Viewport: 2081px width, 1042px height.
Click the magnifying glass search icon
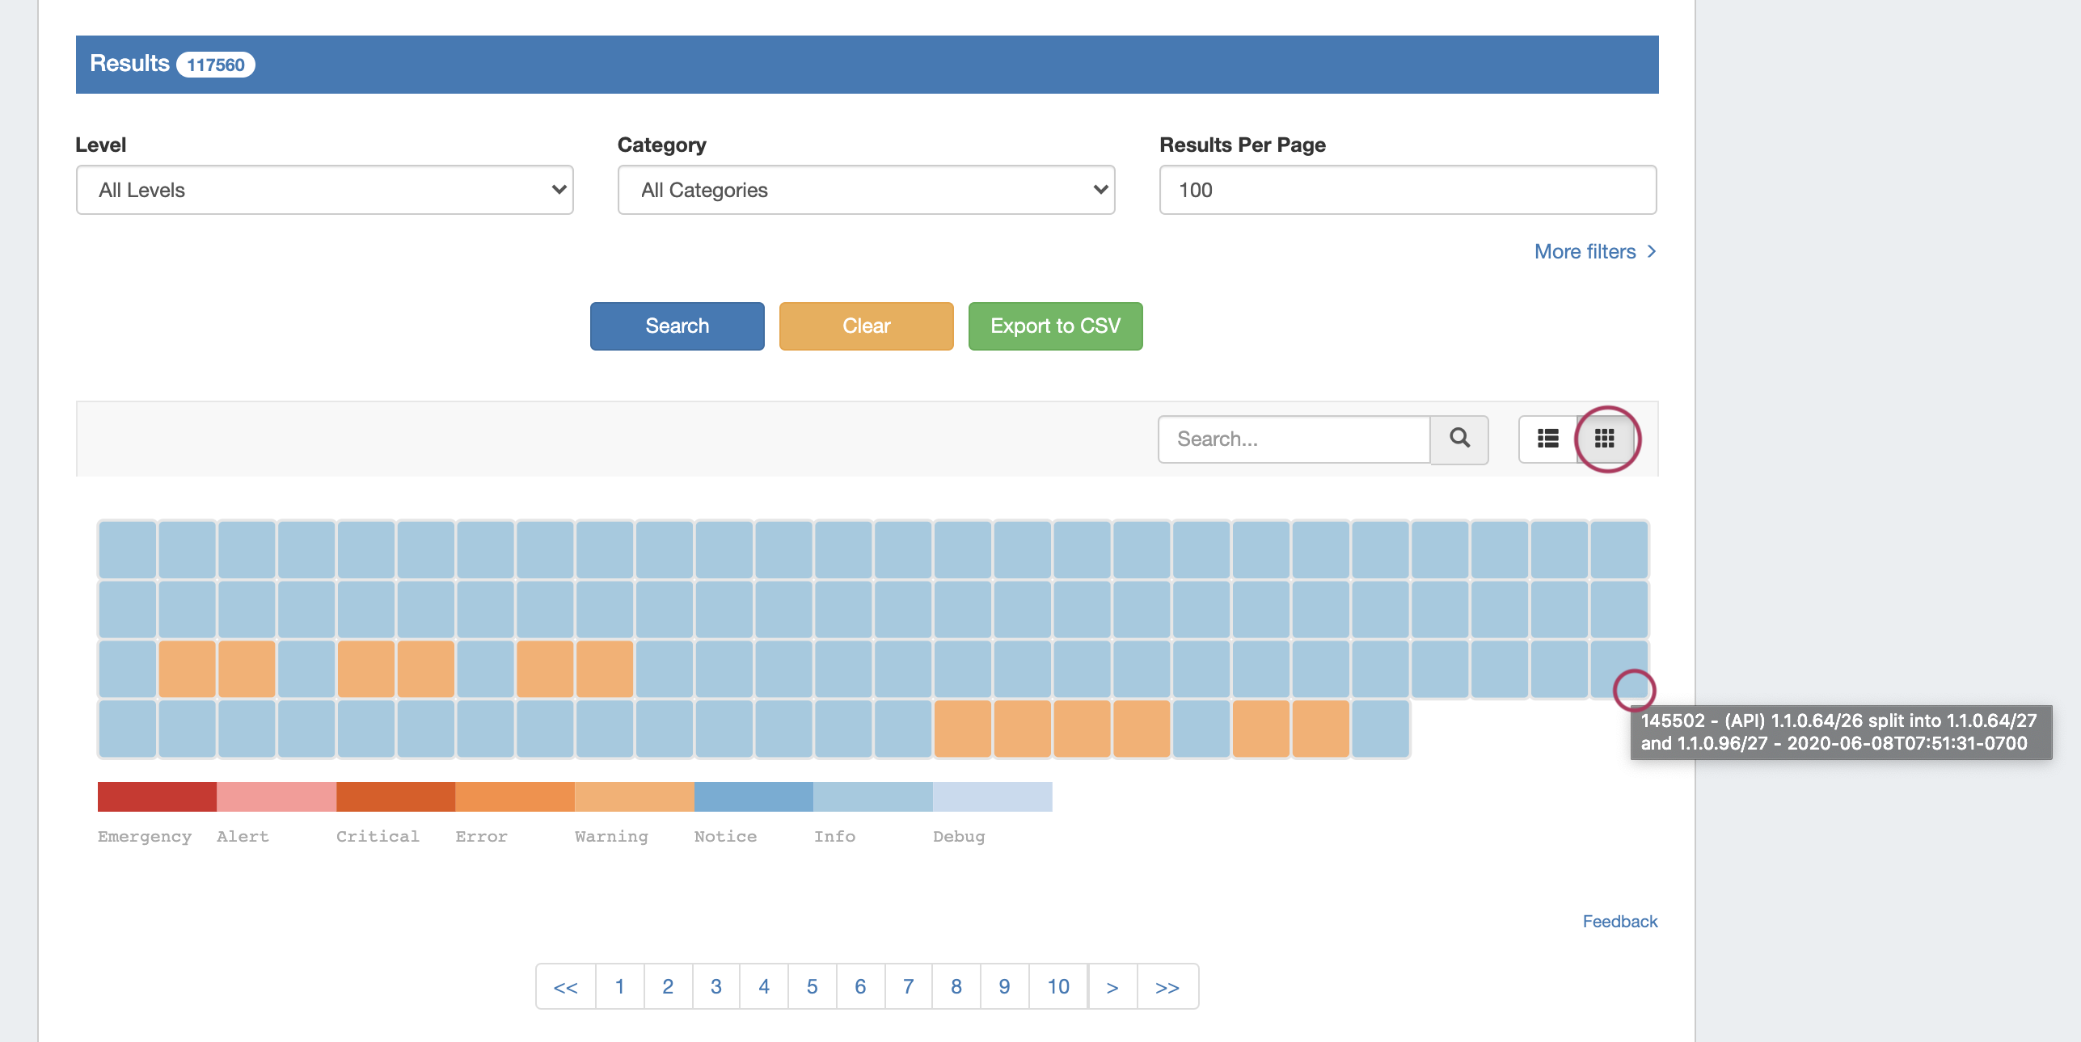[x=1459, y=439]
